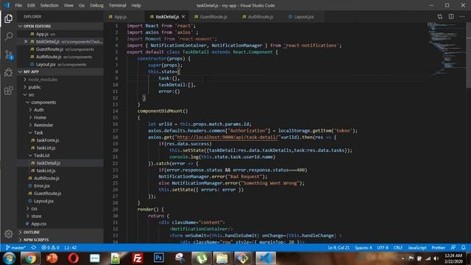Open the File menu
This screenshot has height=265, width=471.
click(18, 5)
